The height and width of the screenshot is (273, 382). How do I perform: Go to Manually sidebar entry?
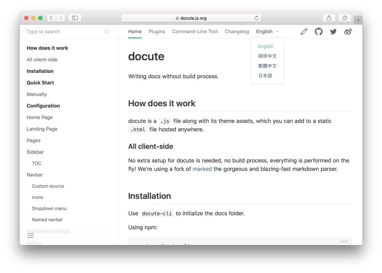point(37,94)
